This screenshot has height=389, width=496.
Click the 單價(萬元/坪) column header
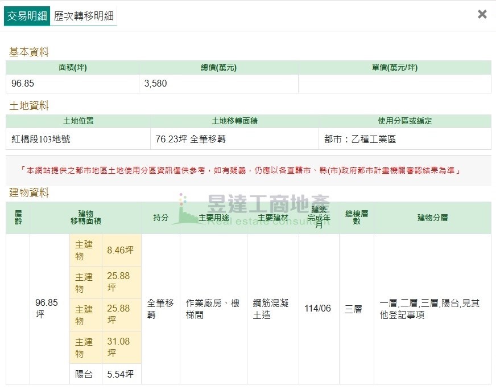tap(394, 68)
